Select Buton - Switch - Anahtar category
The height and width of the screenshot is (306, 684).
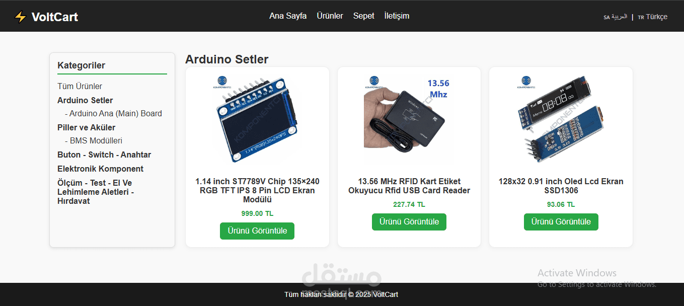tap(104, 155)
